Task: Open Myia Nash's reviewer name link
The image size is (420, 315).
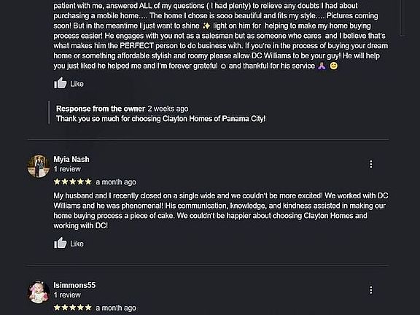Action: 71,159
